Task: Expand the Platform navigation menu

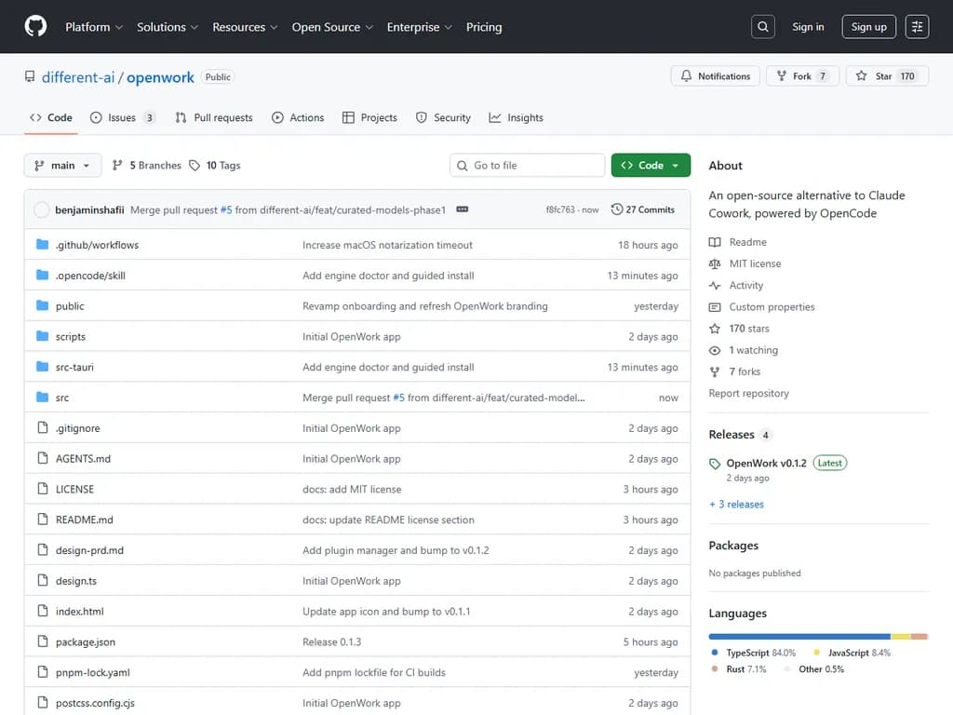Action: coord(94,27)
